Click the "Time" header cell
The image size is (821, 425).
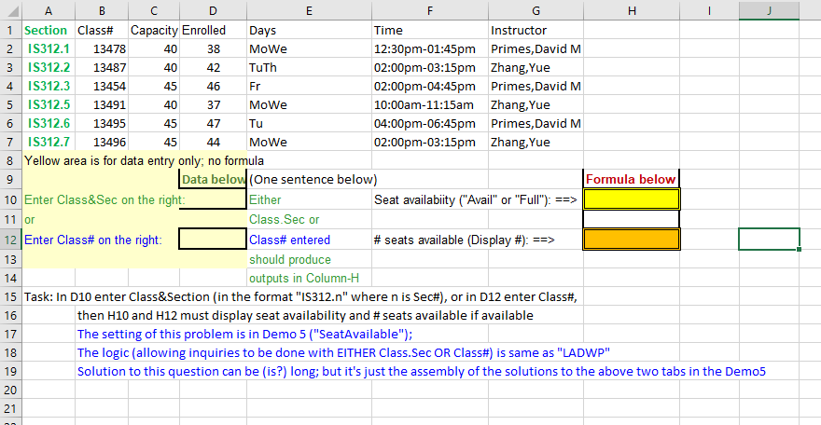pos(430,30)
